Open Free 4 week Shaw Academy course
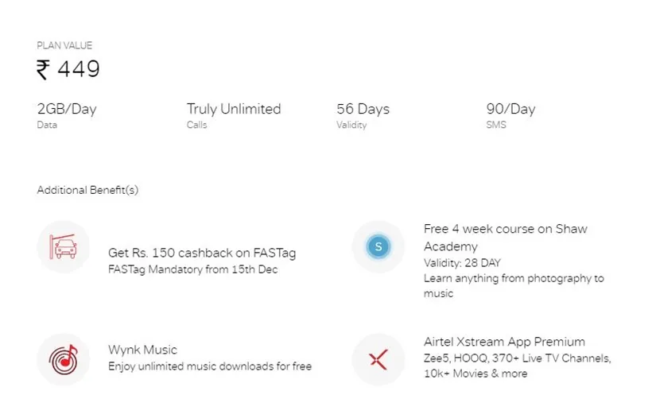Viewport: 652px width, 418px height. (x=506, y=238)
